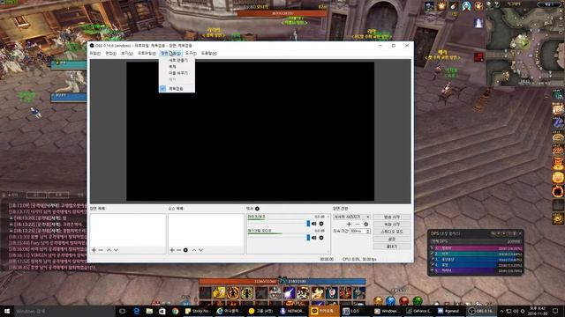Click the Exit button in OBS
565x317 pixels.
[392, 247]
